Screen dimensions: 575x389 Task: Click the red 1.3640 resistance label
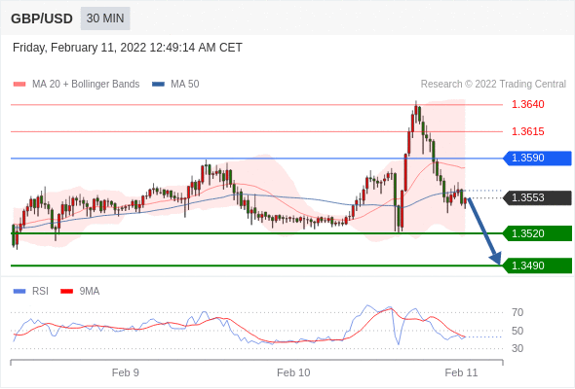528,105
